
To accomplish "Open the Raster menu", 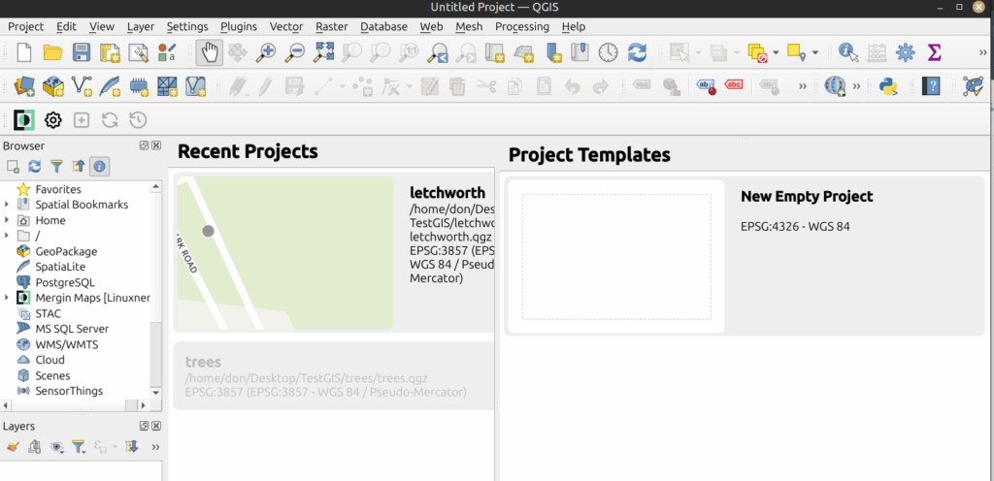I will (x=332, y=26).
